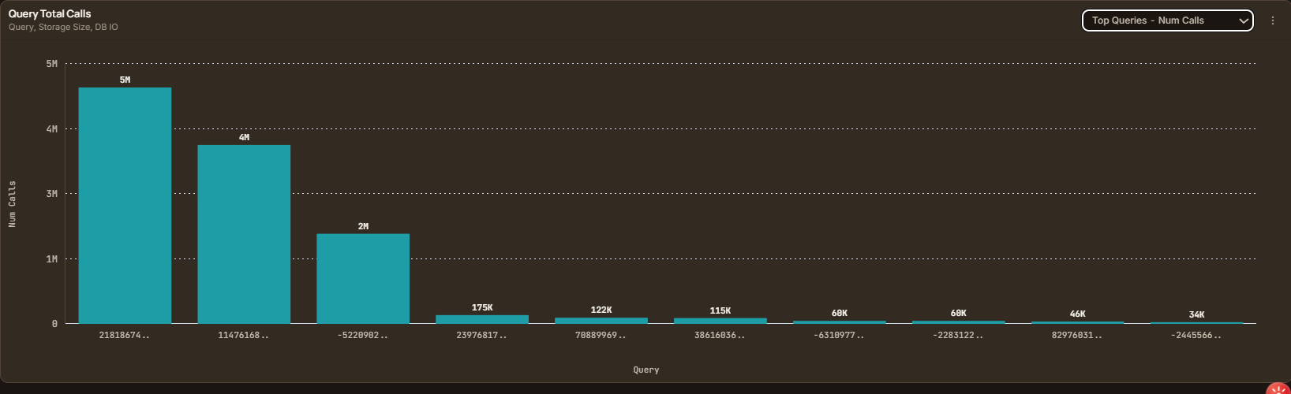1291x394 pixels.
Task: Click the 34K value label
Action: [1197, 314]
